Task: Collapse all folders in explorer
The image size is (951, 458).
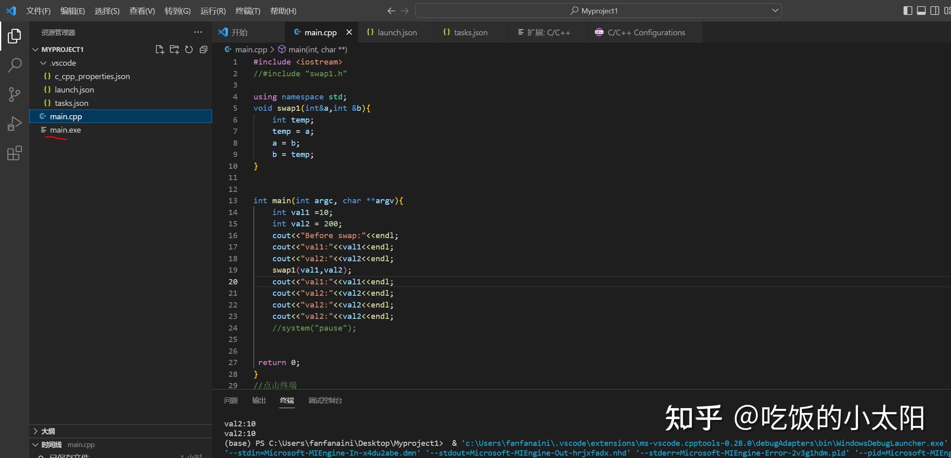Action: click(x=204, y=49)
